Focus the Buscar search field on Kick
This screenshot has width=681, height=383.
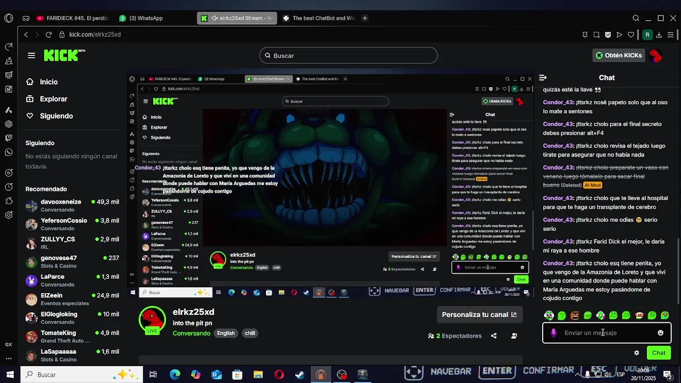coord(348,55)
